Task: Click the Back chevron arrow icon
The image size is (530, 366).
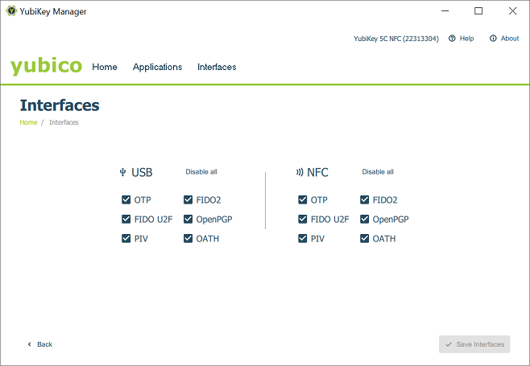Action: pyautogui.click(x=30, y=344)
